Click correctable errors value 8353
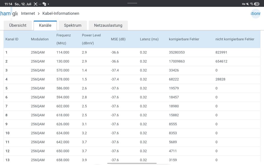Image resolution: width=264 pixels, height=165 pixels. coord(173,133)
